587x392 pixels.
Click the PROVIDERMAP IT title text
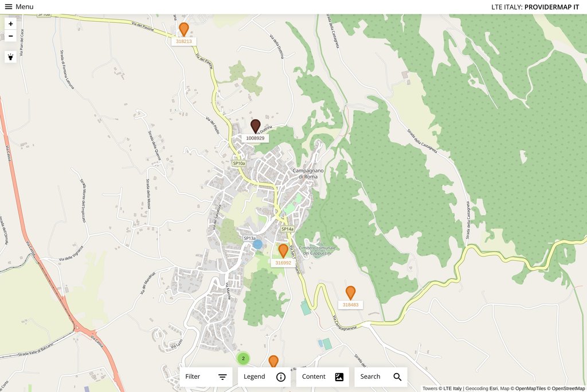[552, 7]
